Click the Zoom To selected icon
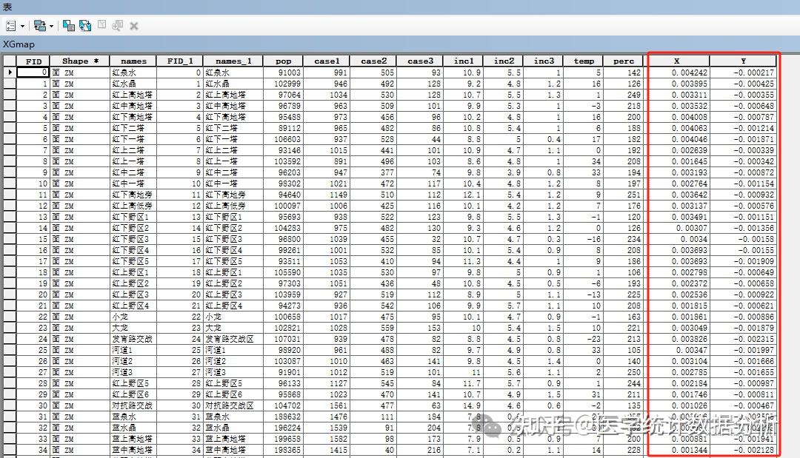 pos(116,26)
